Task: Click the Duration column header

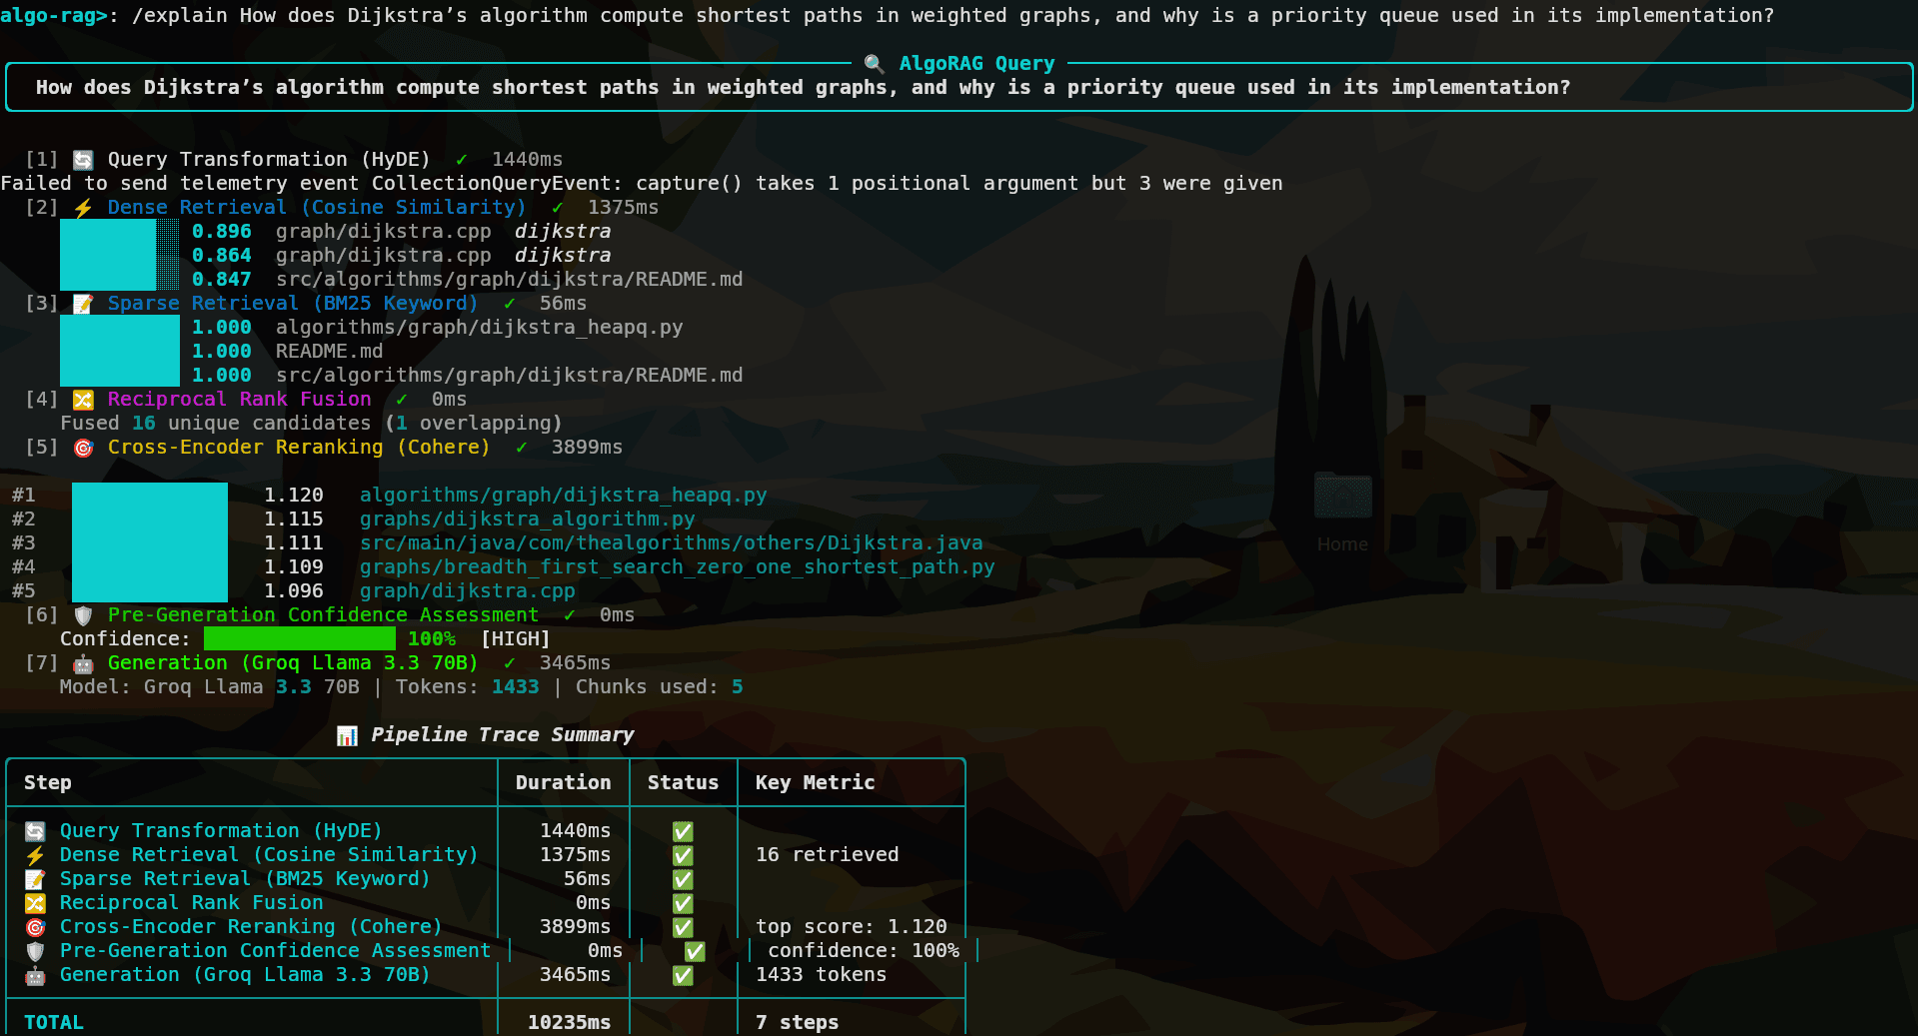Action: tap(563, 783)
